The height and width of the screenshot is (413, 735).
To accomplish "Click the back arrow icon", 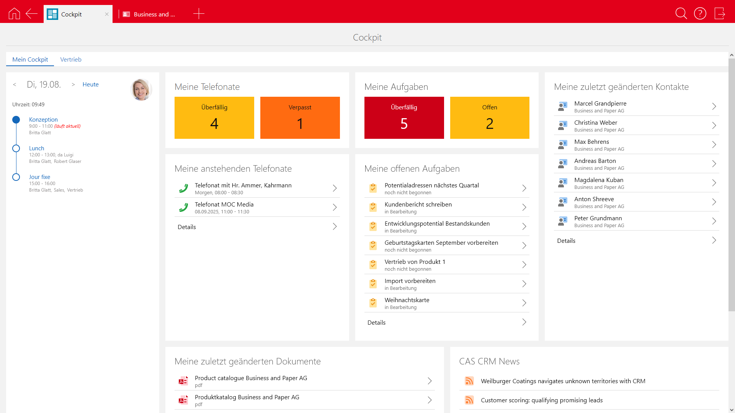I will 31,14.
